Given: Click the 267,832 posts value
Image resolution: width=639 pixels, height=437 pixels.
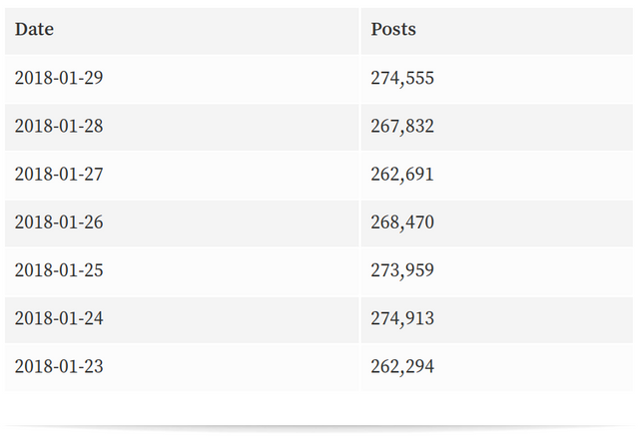Looking at the screenshot, I should [x=402, y=126].
